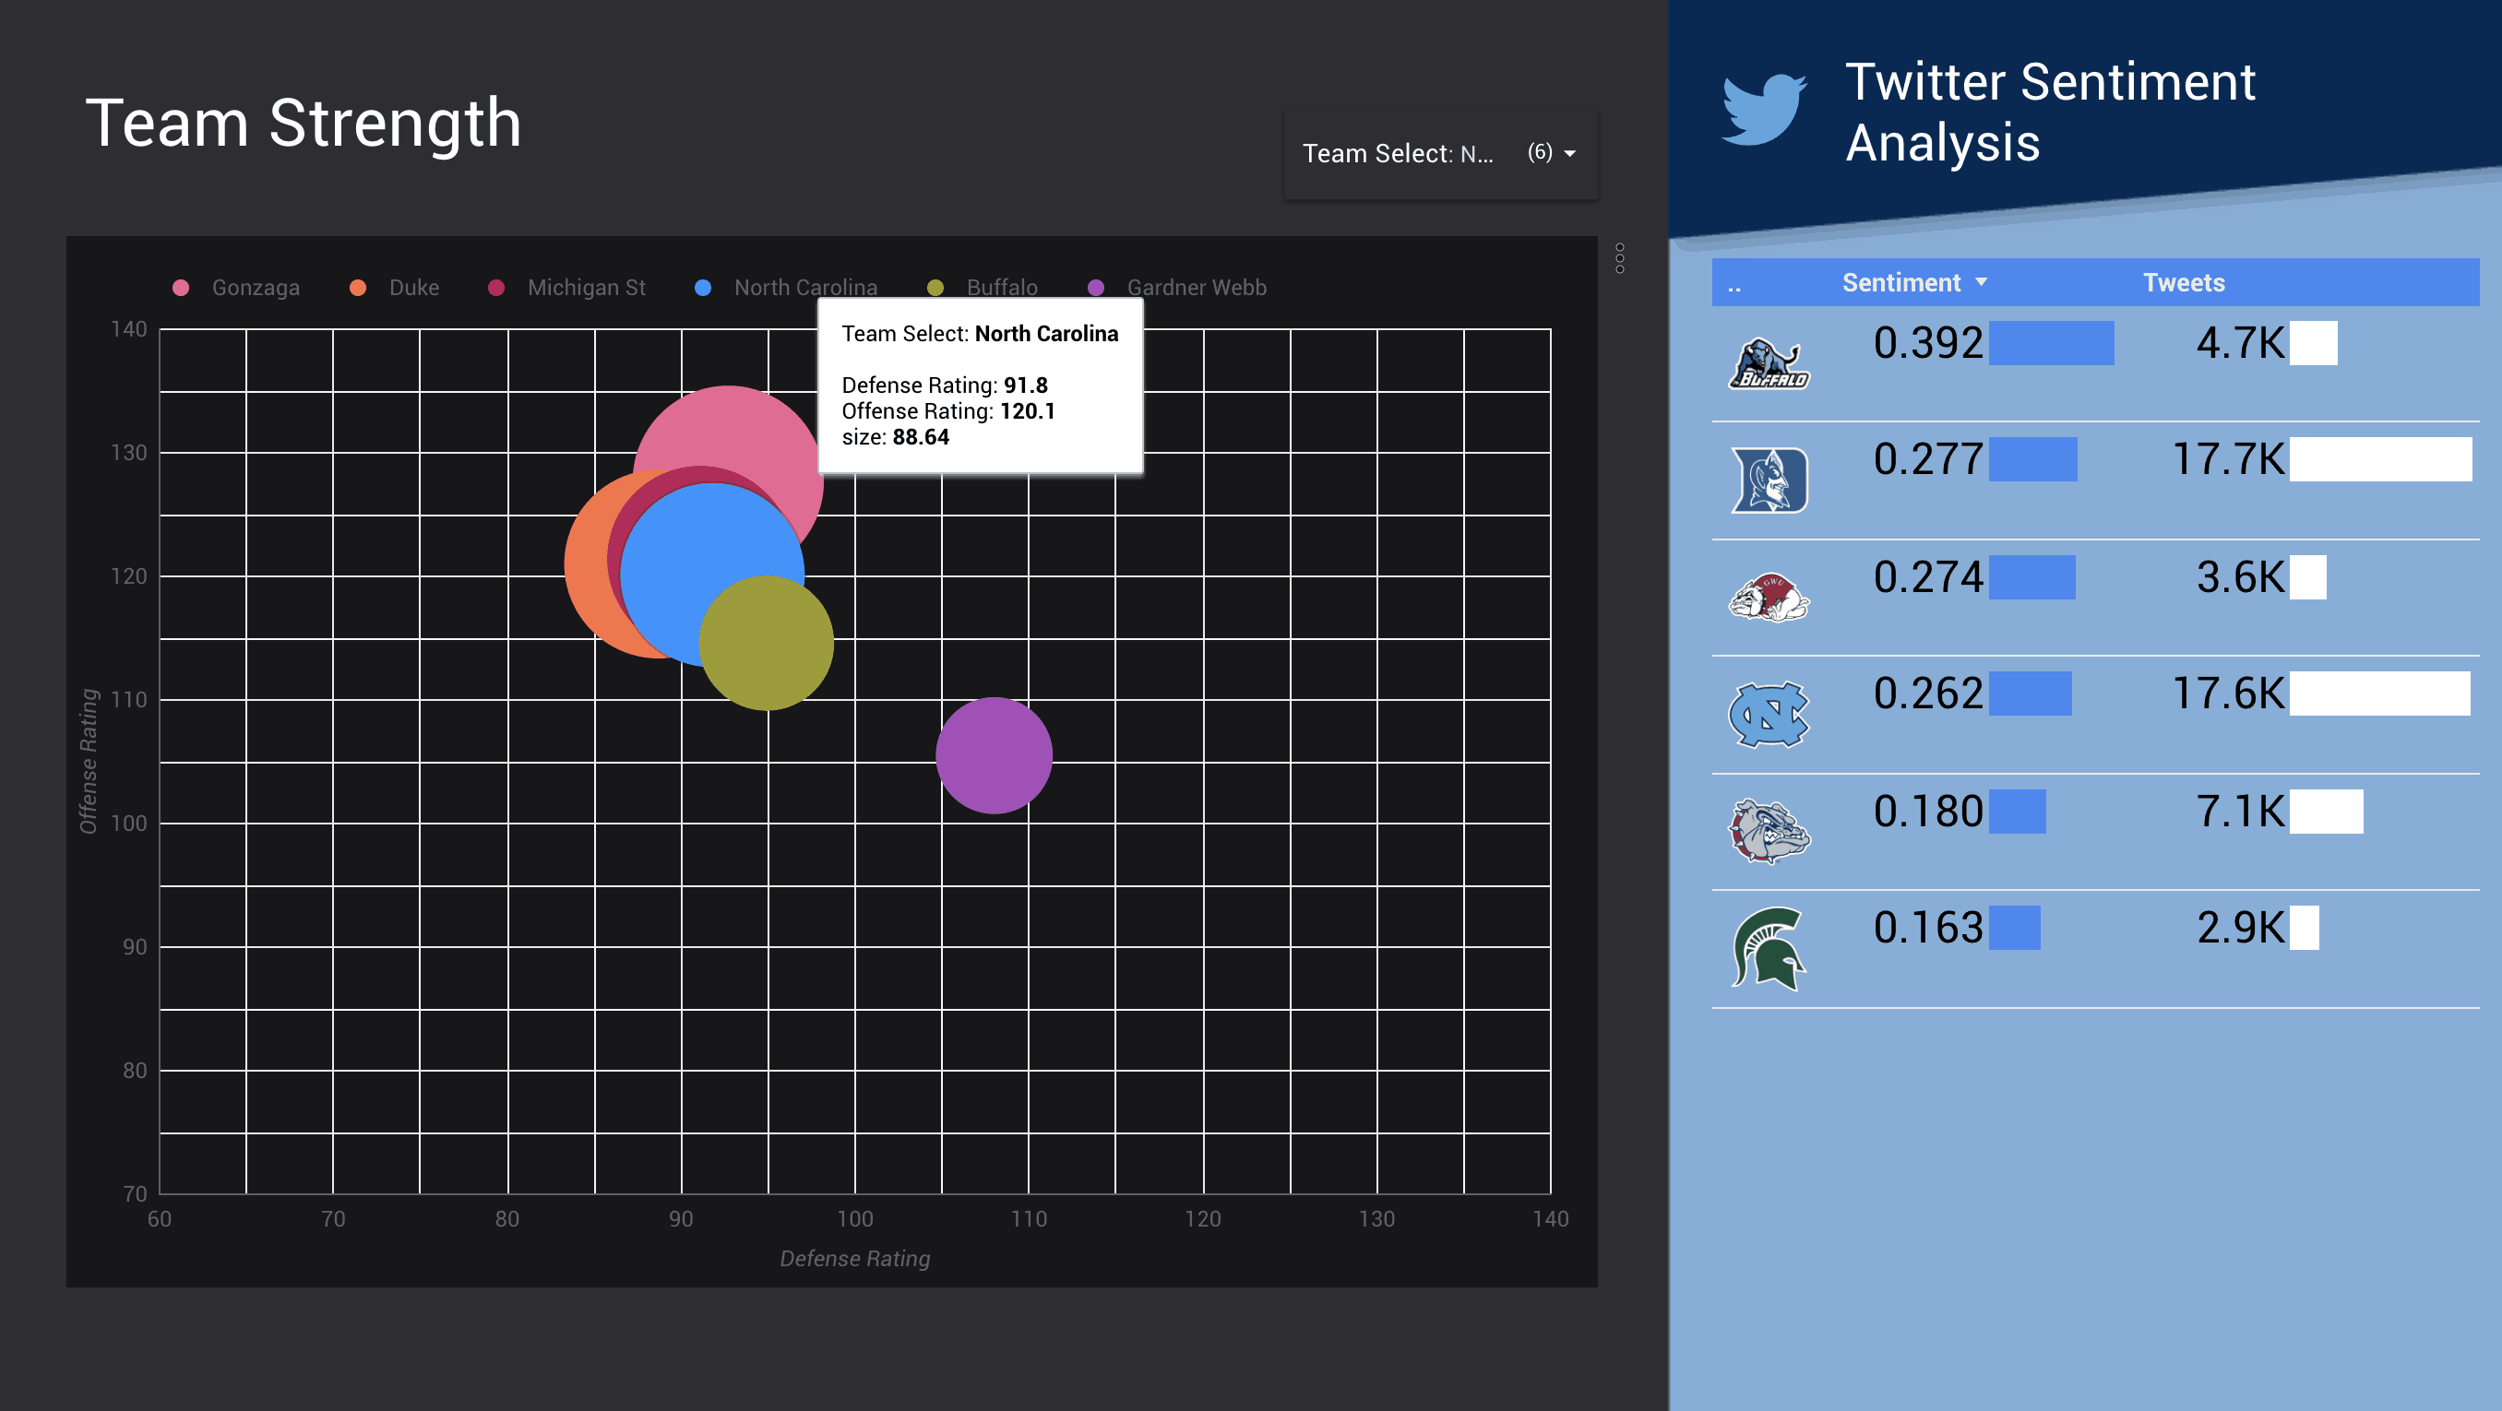Click the Team Strength title

[303, 124]
